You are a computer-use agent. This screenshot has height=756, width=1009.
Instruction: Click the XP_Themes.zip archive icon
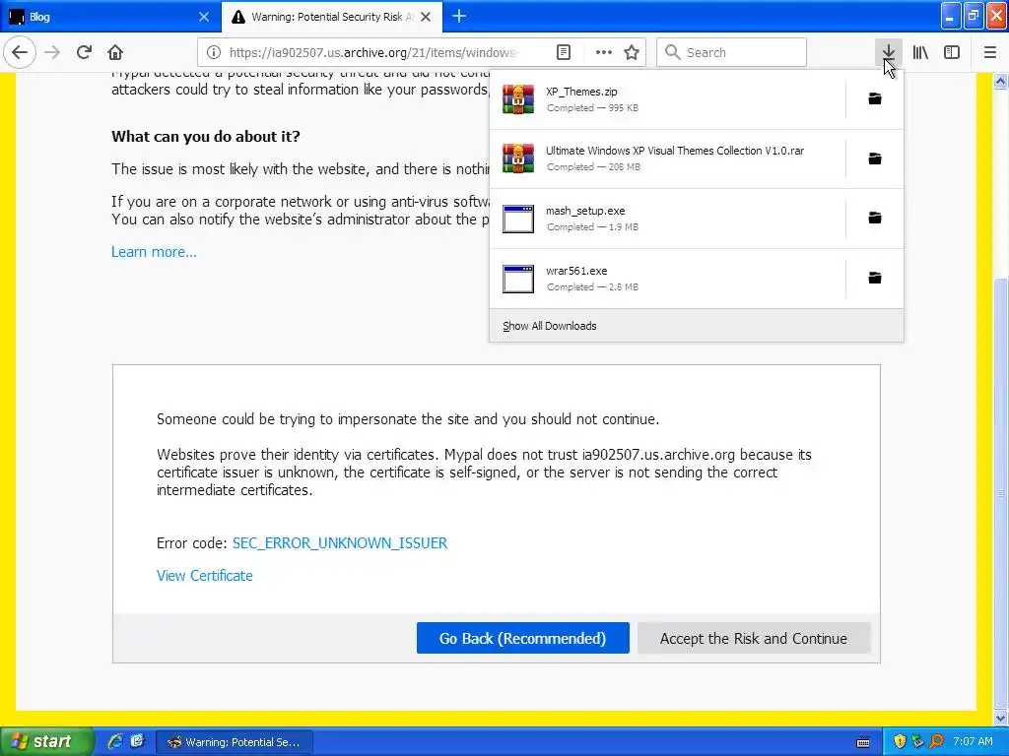(518, 99)
